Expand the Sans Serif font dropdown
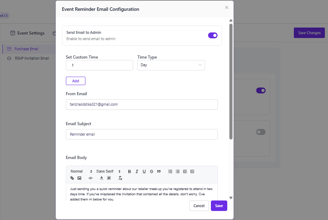Screen dimensions: 328x220 pos(108,172)
